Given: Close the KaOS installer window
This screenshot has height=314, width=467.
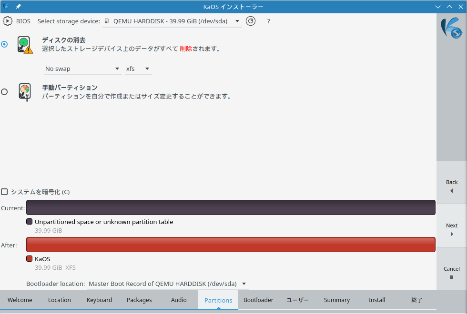Looking at the screenshot, I should (460, 7).
